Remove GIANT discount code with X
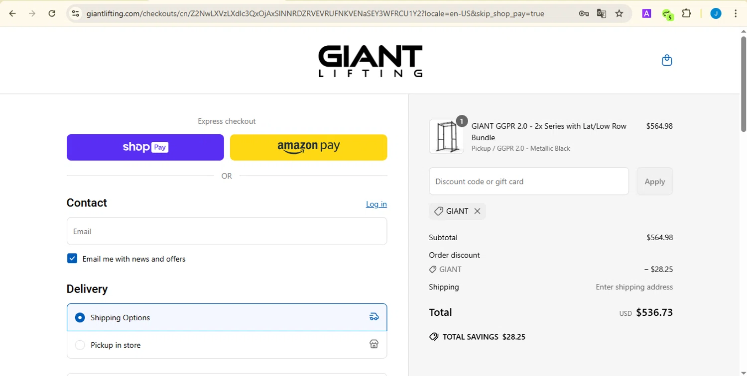 pyautogui.click(x=477, y=211)
